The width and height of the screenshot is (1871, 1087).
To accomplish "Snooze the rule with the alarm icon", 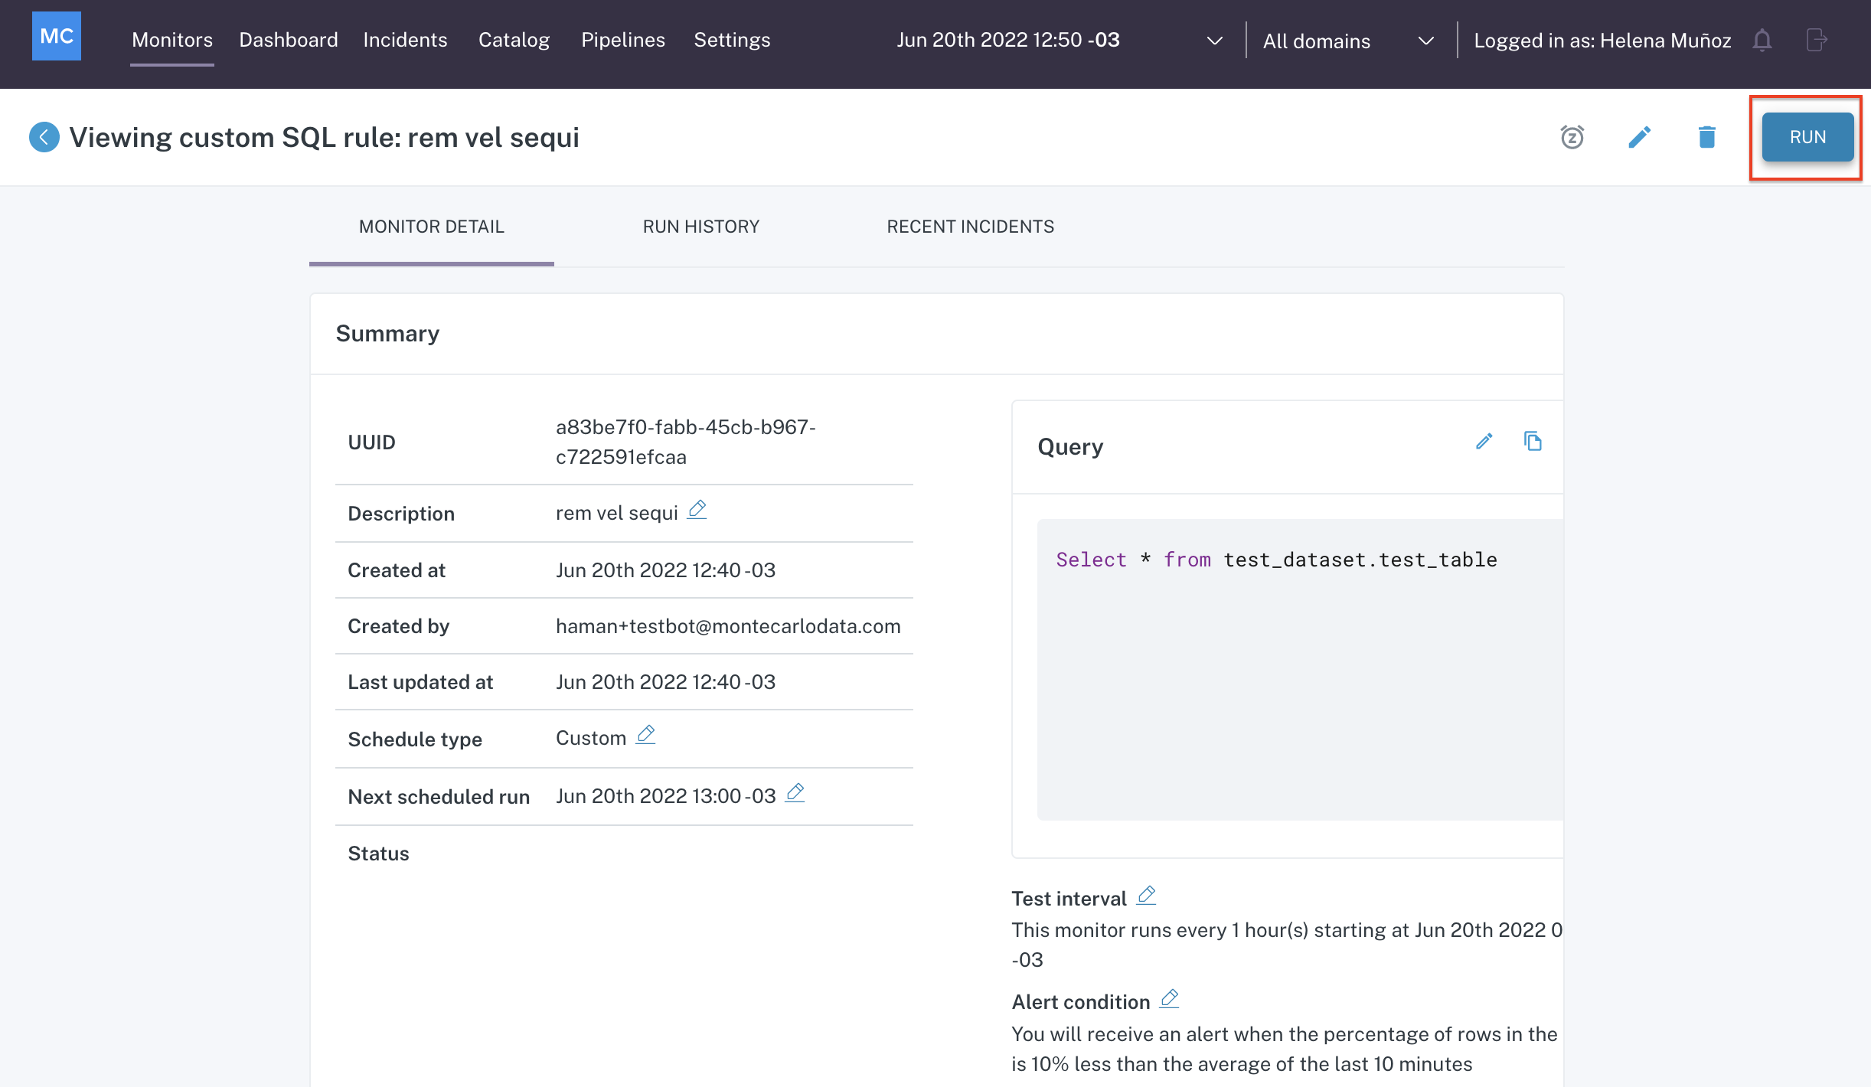I will [1572, 137].
